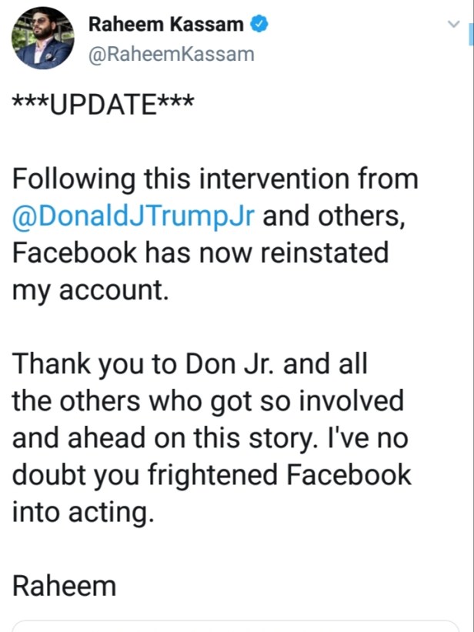Click the "the others who got so involved" line
The width and height of the screenshot is (474, 632).
pyautogui.click(x=208, y=401)
